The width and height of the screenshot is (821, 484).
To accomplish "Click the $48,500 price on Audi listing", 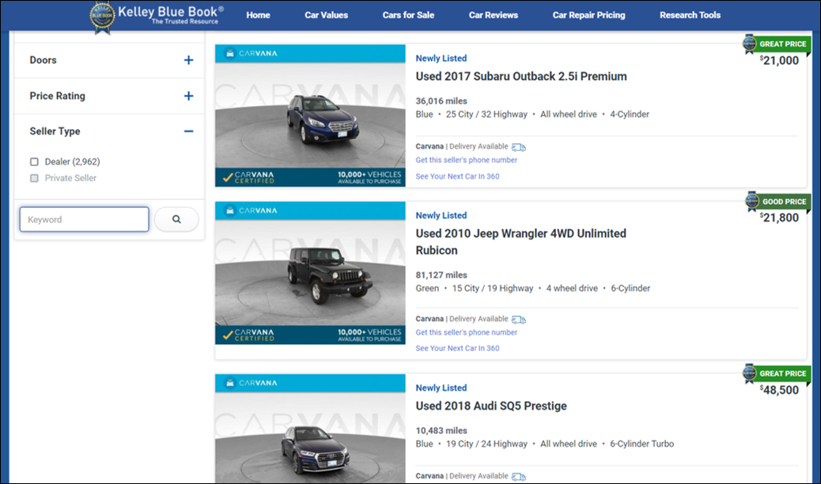I will coord(779,390).
